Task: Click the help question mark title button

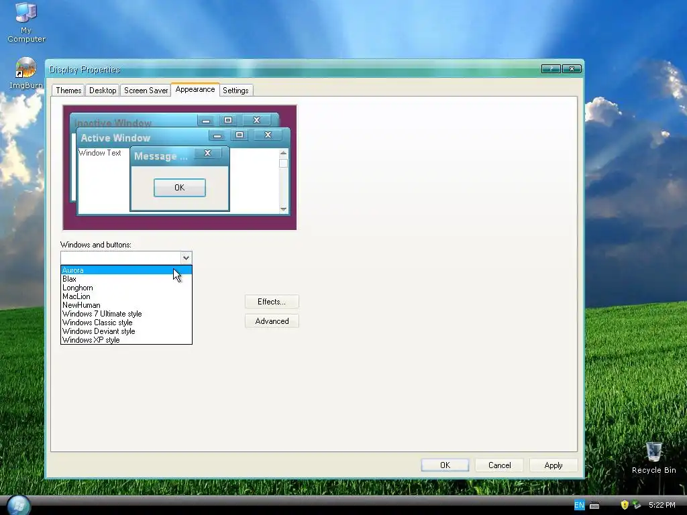Action: pos(551,69)
